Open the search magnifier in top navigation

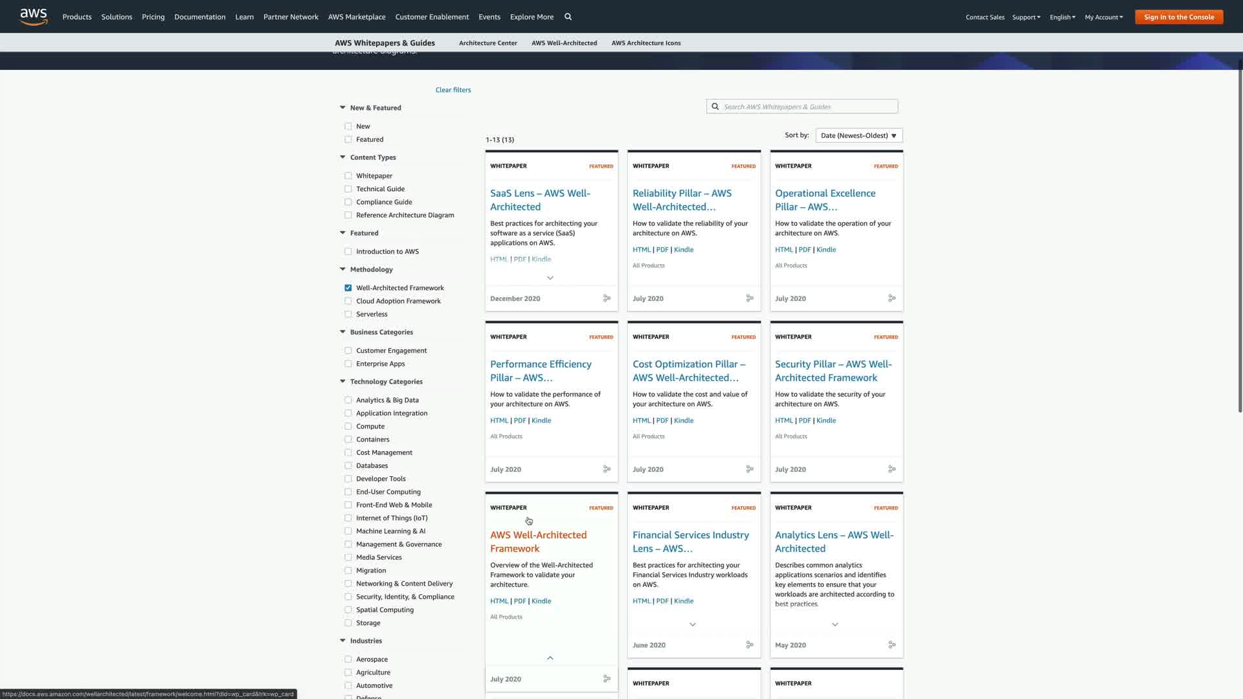568,17
